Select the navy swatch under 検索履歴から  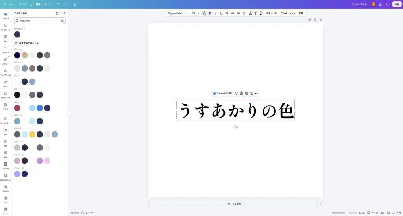point(17,35)
